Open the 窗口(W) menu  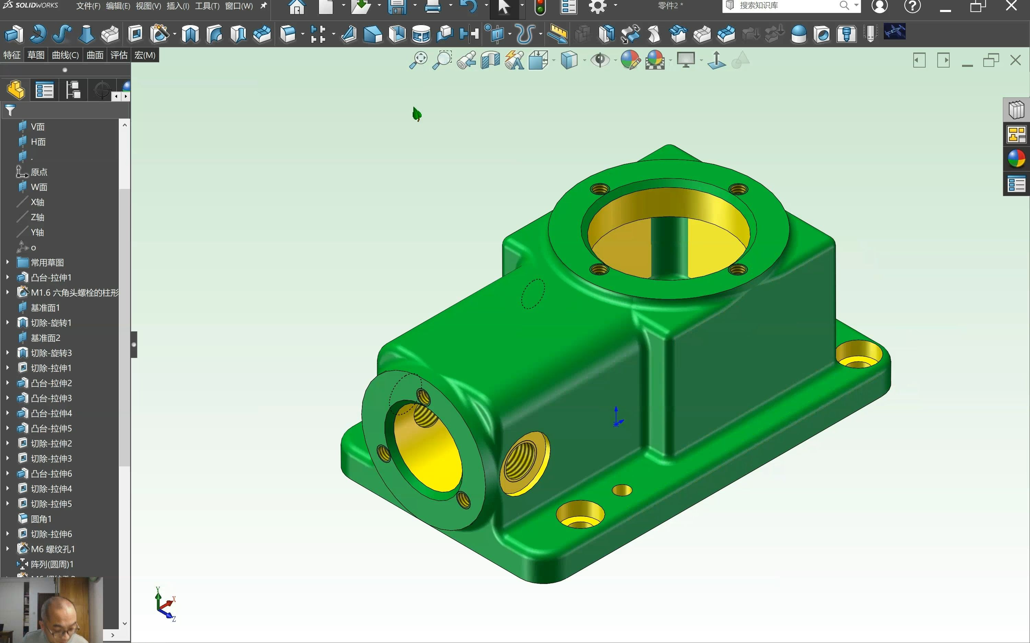[x=239, y=6]
